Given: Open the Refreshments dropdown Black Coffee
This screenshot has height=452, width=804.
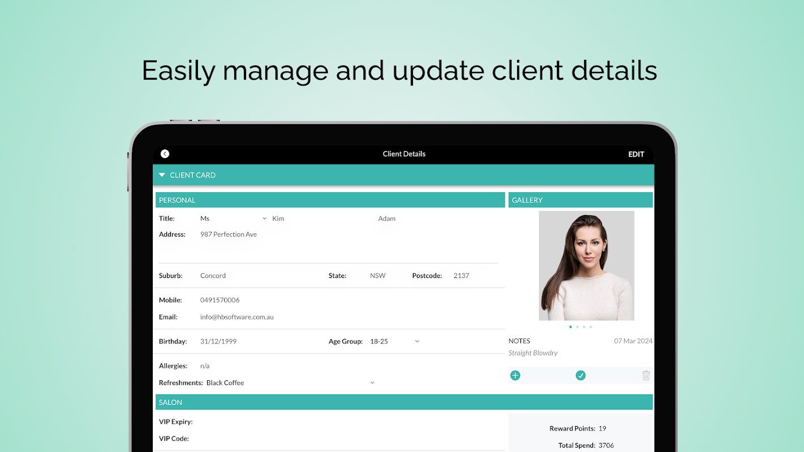Looking at the screenshot, I should click(290, 383).
